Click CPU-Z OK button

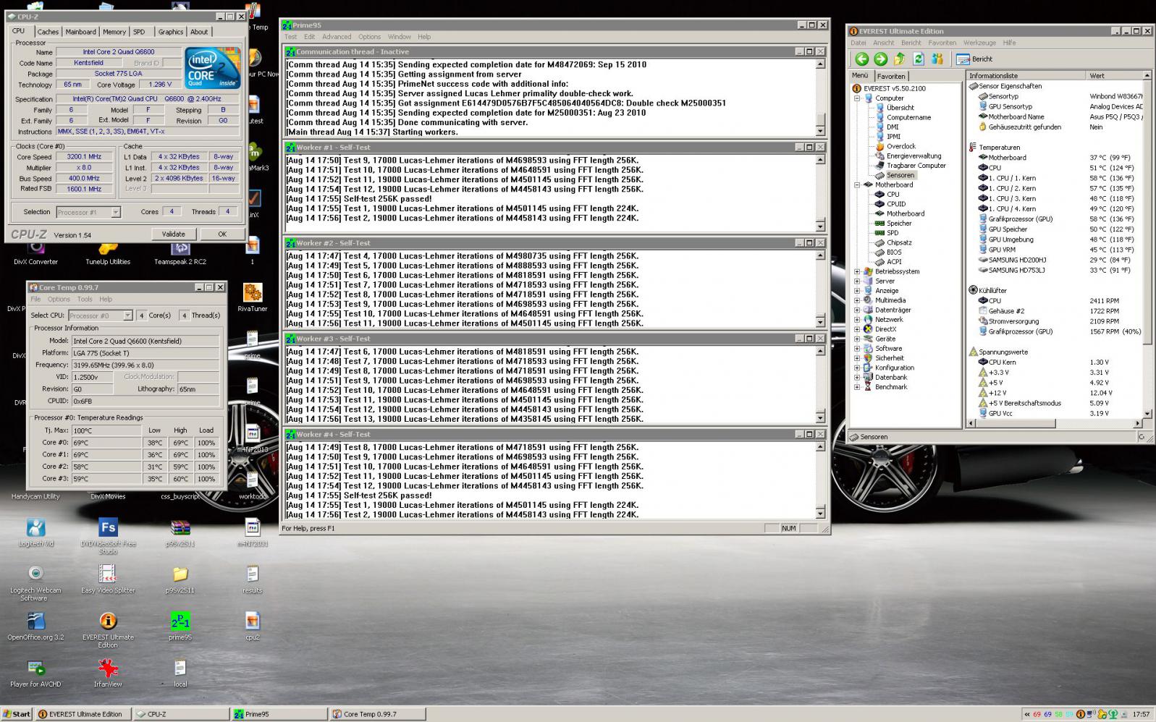tap(222, 234)
